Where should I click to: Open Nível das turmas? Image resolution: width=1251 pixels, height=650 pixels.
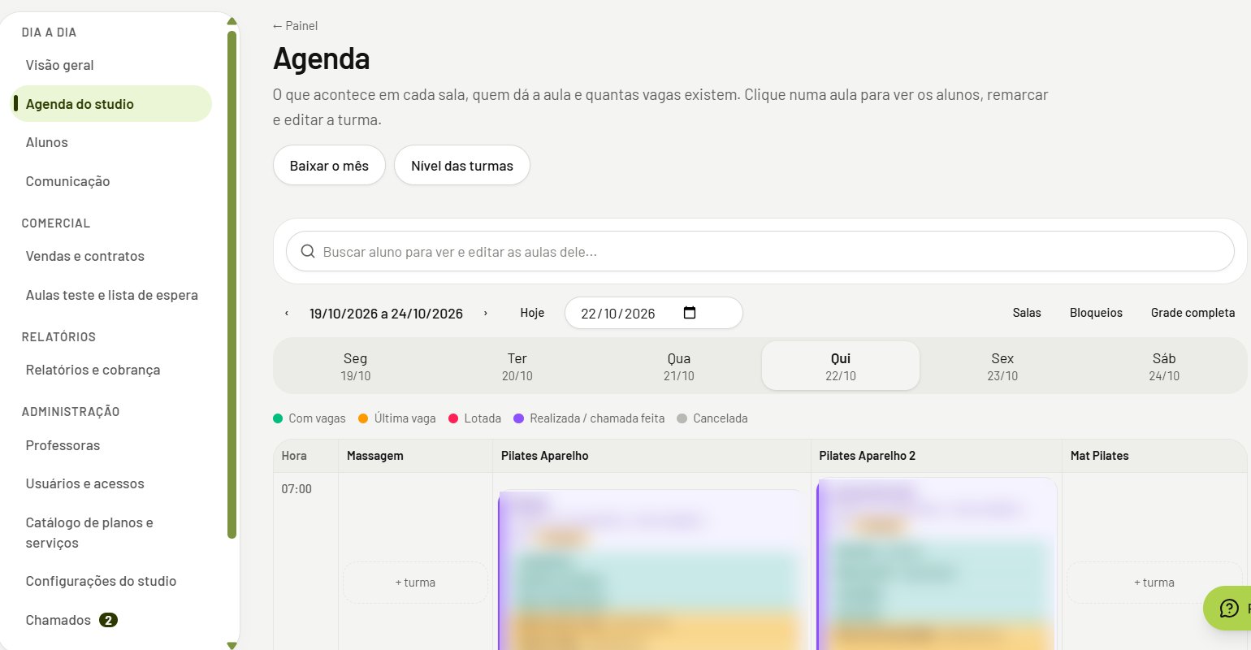click(462, 166)
